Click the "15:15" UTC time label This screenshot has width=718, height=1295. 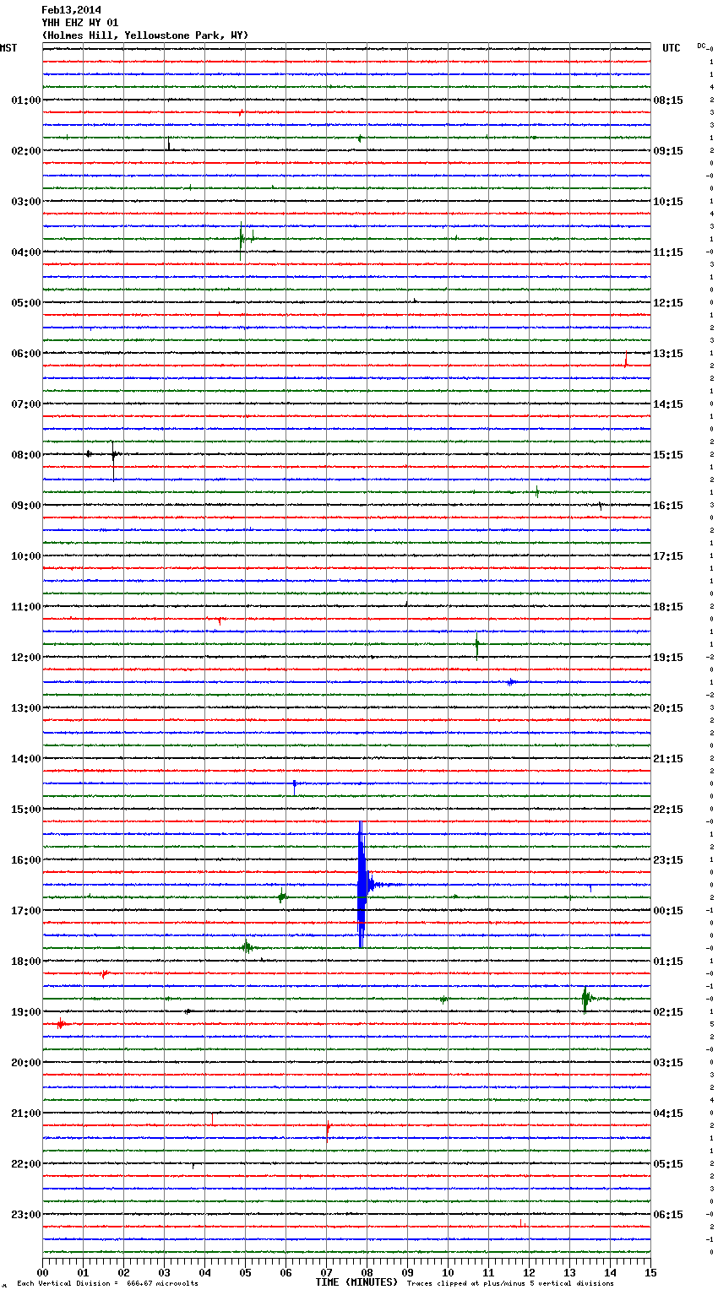click(668, 455)
